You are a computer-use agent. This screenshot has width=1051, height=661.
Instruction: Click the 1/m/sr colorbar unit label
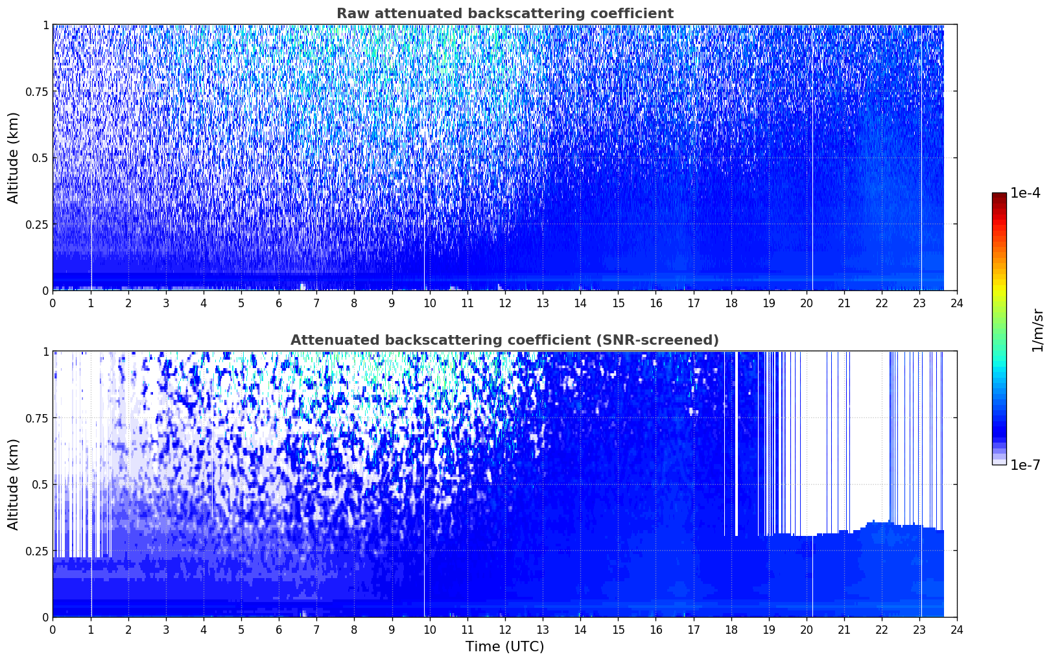point(1038,330)
